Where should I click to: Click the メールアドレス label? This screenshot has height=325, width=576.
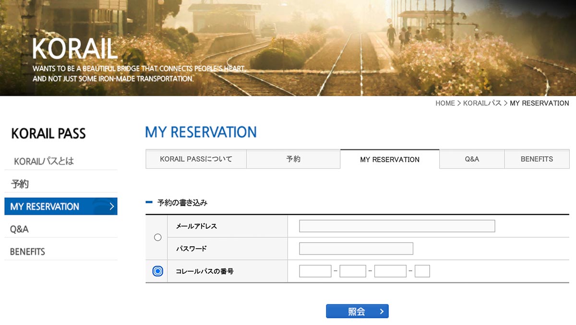[196, 226]
